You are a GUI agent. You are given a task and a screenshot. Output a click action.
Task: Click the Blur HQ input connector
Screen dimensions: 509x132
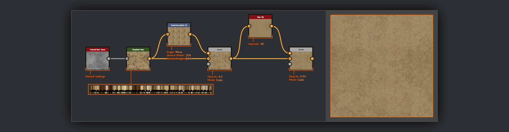[249, 26]
